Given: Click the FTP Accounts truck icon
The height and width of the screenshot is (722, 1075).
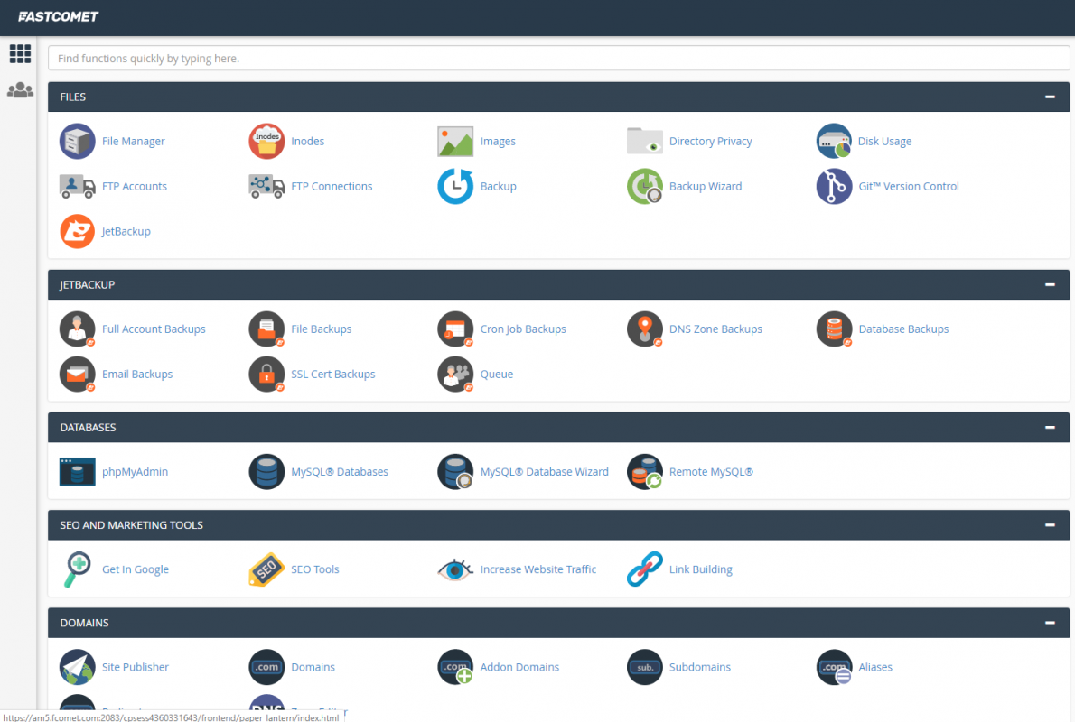Looking at the screenshot, I should [77, 186].
